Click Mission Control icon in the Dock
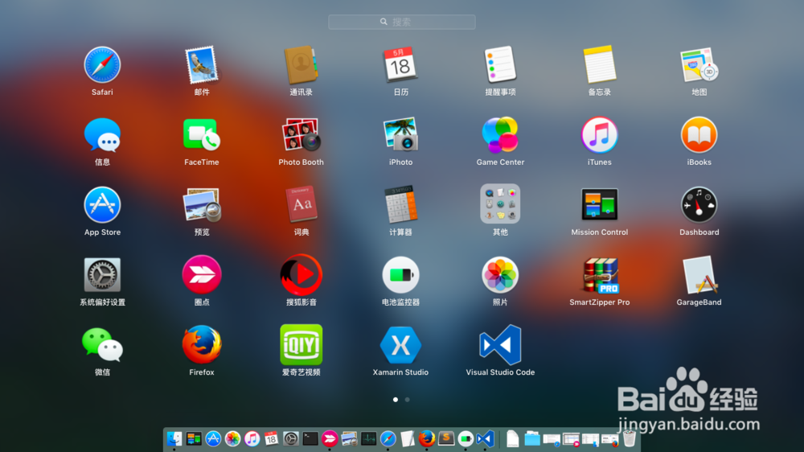This screenshot has width=804, height=452. (194, 438)
